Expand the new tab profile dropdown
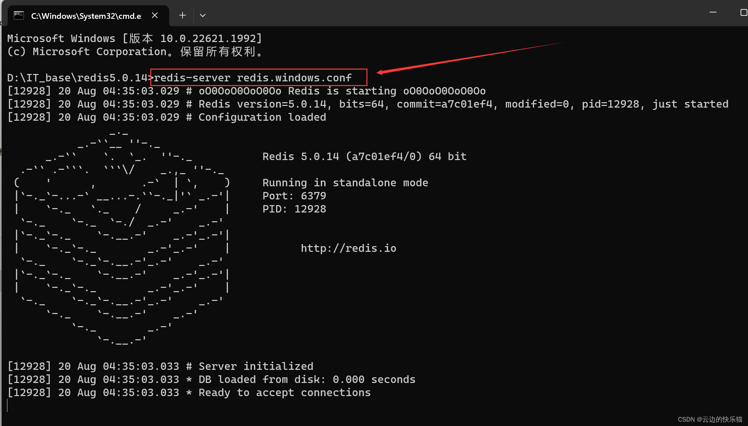 click(x=203, y=15)
